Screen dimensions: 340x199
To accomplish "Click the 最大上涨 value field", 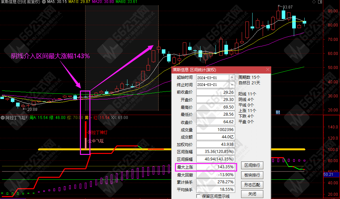I will point(216,167).
